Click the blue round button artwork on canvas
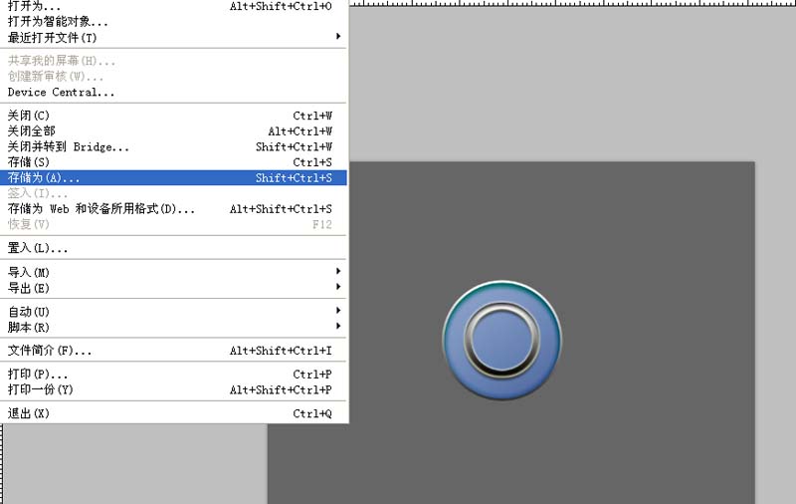The height and width of the screenshot is (504, 796). tap(502, 340)
